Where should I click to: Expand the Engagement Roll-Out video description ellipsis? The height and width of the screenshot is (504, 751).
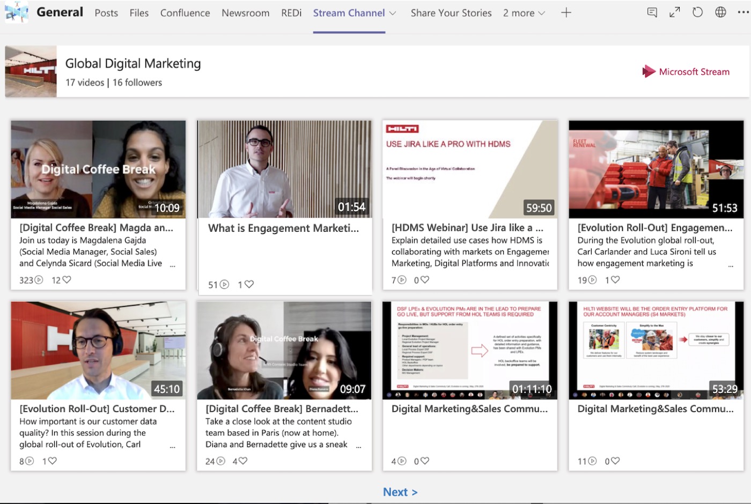(731, 265)
